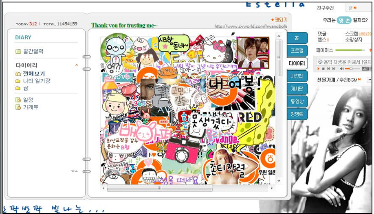This screenshot has height=214, width=374.
Task: Adjust the BGM volume slider
Action: tap(352, 69)
